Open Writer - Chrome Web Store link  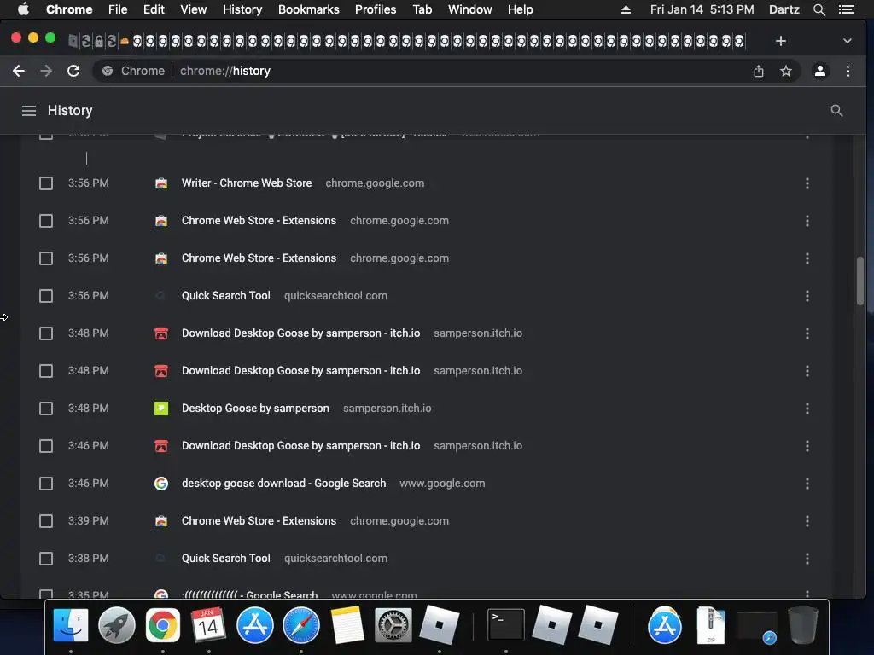(x=247, y=183)
